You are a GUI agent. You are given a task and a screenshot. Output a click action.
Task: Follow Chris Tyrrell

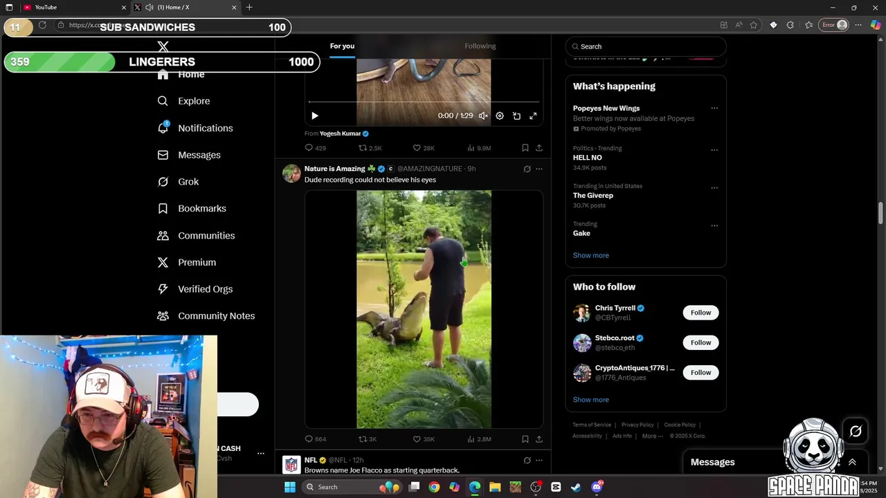tap(700, 313)
